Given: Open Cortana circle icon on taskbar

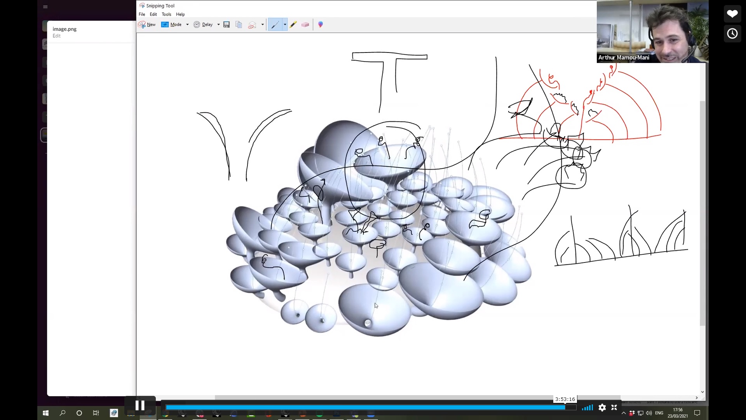Looking at the screenshot, I should click(79, 413).
